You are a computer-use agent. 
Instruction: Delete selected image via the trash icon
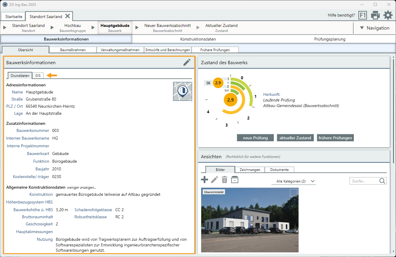click(224, 180)
